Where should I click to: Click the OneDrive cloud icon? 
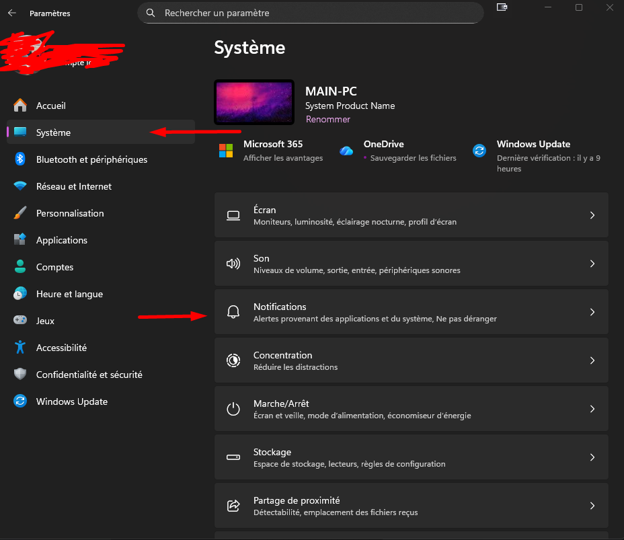click(346, 151)
